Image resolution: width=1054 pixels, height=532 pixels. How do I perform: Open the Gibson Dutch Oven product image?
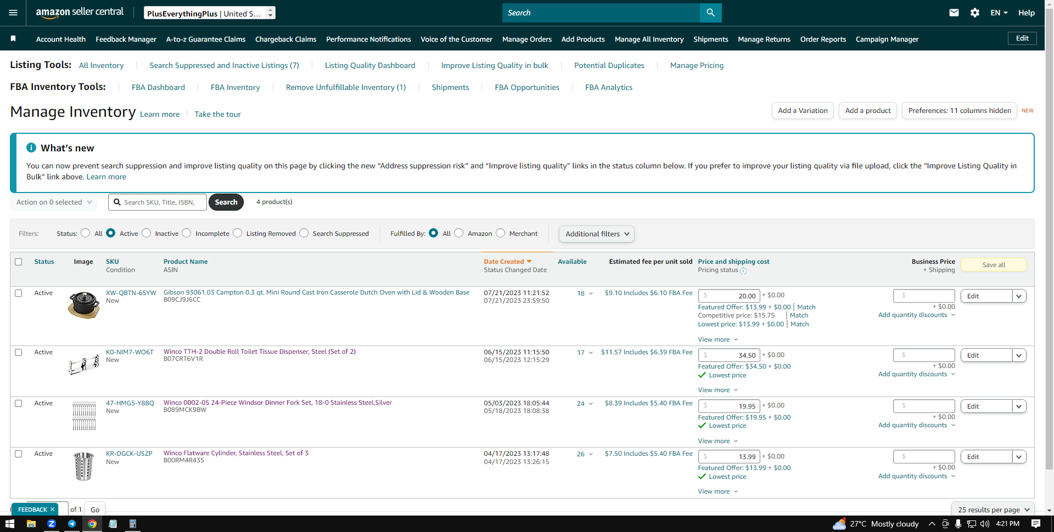point(83,305)
